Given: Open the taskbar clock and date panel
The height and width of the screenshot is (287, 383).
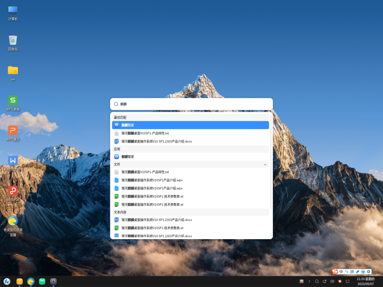Looking at the screenshot, I should click(365, 281).
